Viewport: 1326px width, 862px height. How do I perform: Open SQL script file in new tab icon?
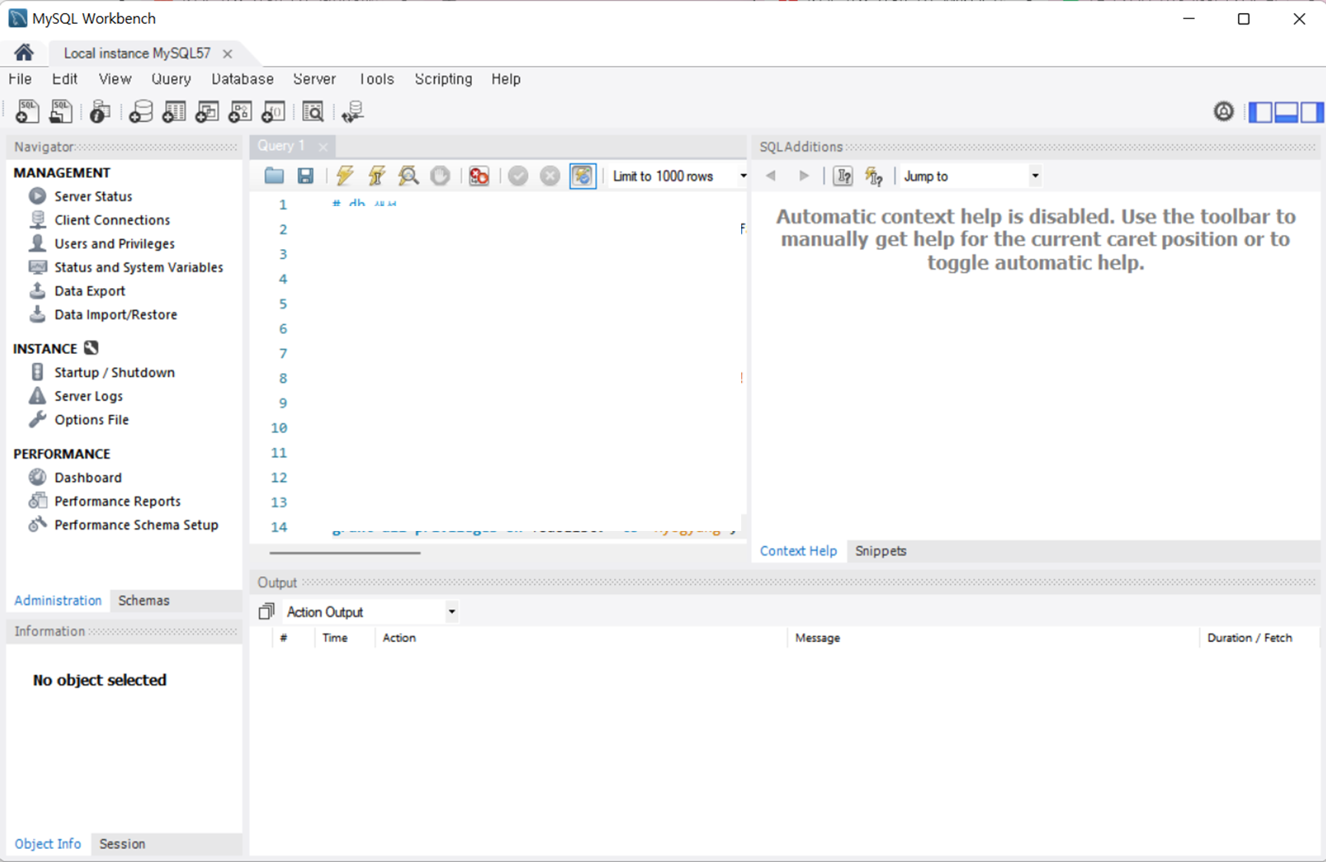61,112
